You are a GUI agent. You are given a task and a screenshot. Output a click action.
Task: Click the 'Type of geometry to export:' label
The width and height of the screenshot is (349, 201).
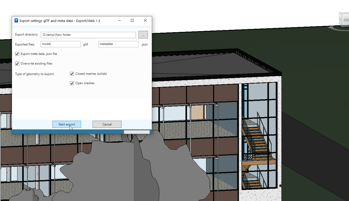click(35, 74)
